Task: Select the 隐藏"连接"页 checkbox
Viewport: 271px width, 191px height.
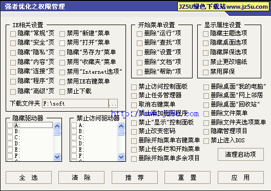Action: pyautogui.click(x=13, y=72)
